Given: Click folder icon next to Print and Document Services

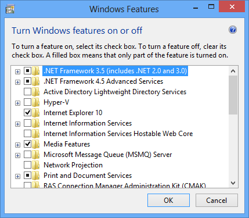Looking at the screenshot, I should [x=36, y=176].
